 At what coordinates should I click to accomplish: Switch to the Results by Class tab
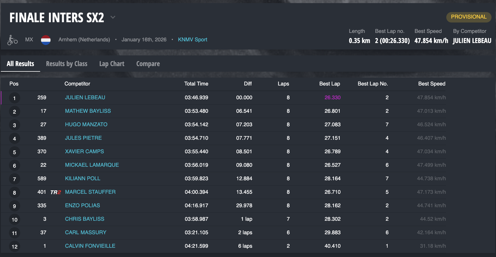pyautogui.click(x=67, y=64)
